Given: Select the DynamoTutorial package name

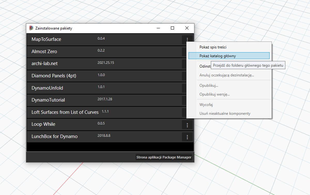Looking at the screenshot, I should [48, 100].
